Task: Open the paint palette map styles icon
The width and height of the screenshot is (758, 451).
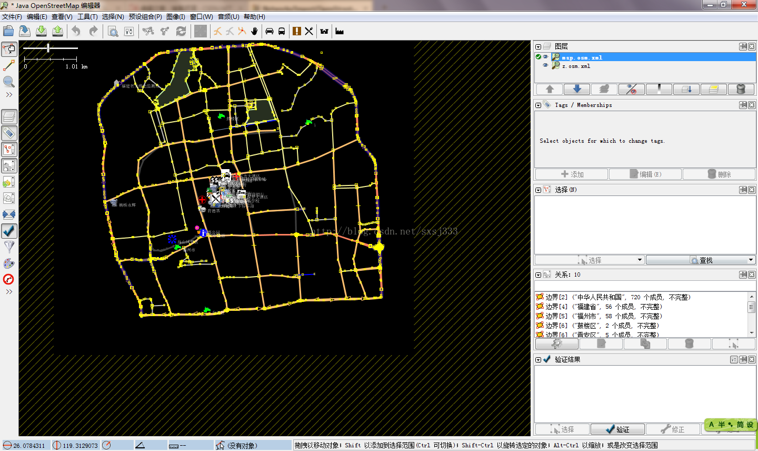Action: pyautogui.click(x=9, y=263)
